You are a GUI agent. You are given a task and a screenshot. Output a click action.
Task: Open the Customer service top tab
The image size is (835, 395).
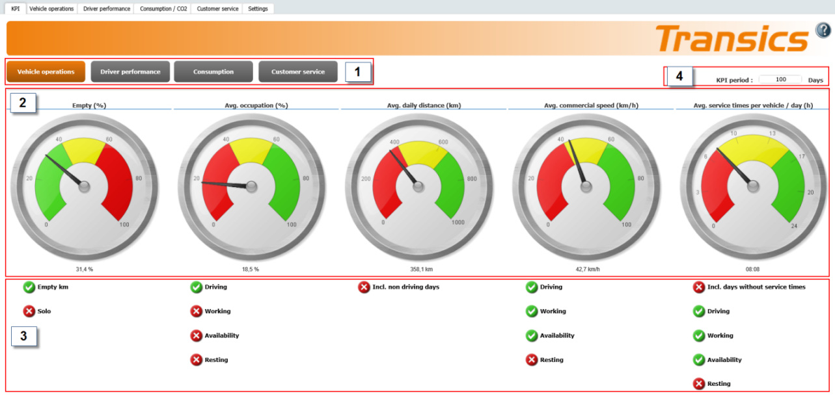point(217,9)
